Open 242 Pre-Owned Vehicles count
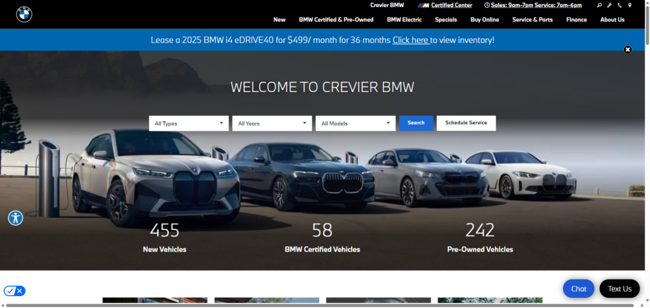The image size is (650, 308). click(x=480, y=237)
